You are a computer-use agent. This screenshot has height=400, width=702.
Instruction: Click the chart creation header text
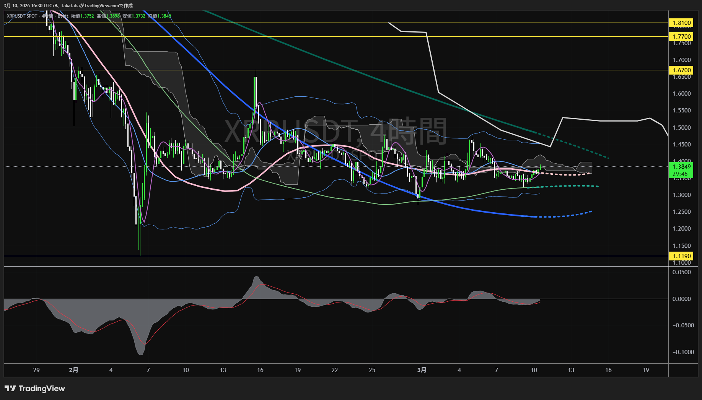68,6
